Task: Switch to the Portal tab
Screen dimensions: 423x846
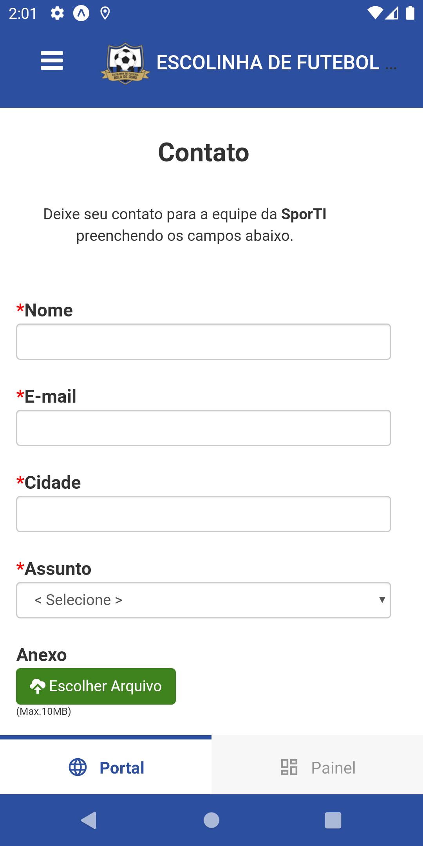Action: pos(106,766)
